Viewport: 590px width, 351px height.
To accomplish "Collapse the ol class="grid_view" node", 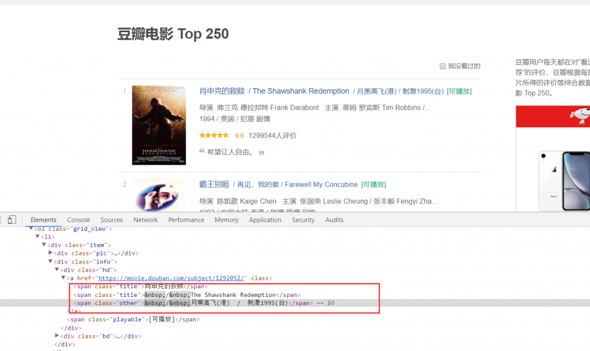I will point(32,228).
